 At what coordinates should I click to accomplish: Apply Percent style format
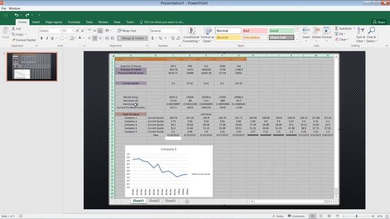[160, 38]
